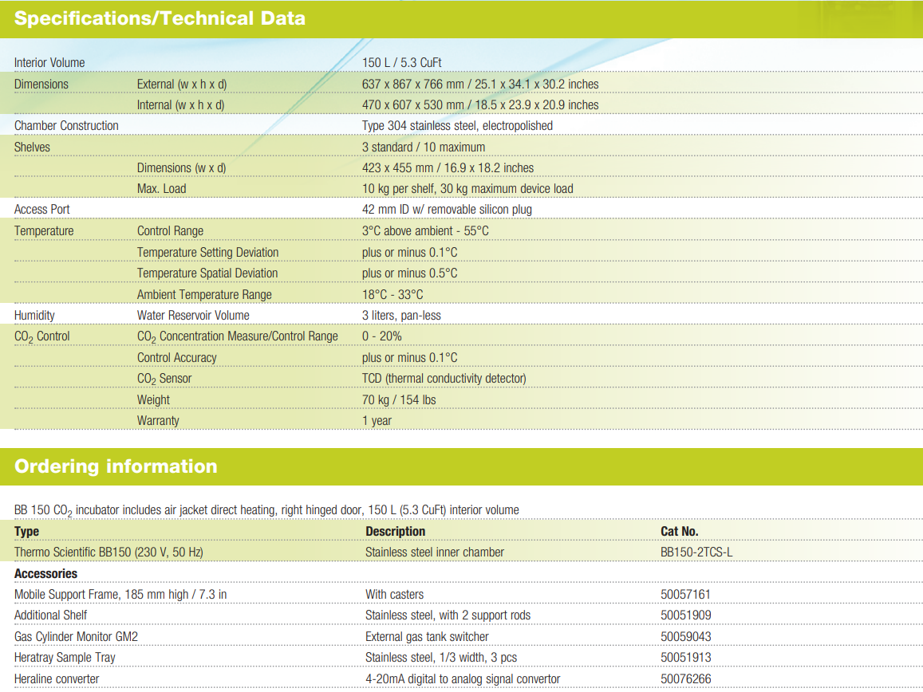The width and height of the screenshot is (923, 692).
Task: Click the 'Cat No.' column header
Action: 680,531
